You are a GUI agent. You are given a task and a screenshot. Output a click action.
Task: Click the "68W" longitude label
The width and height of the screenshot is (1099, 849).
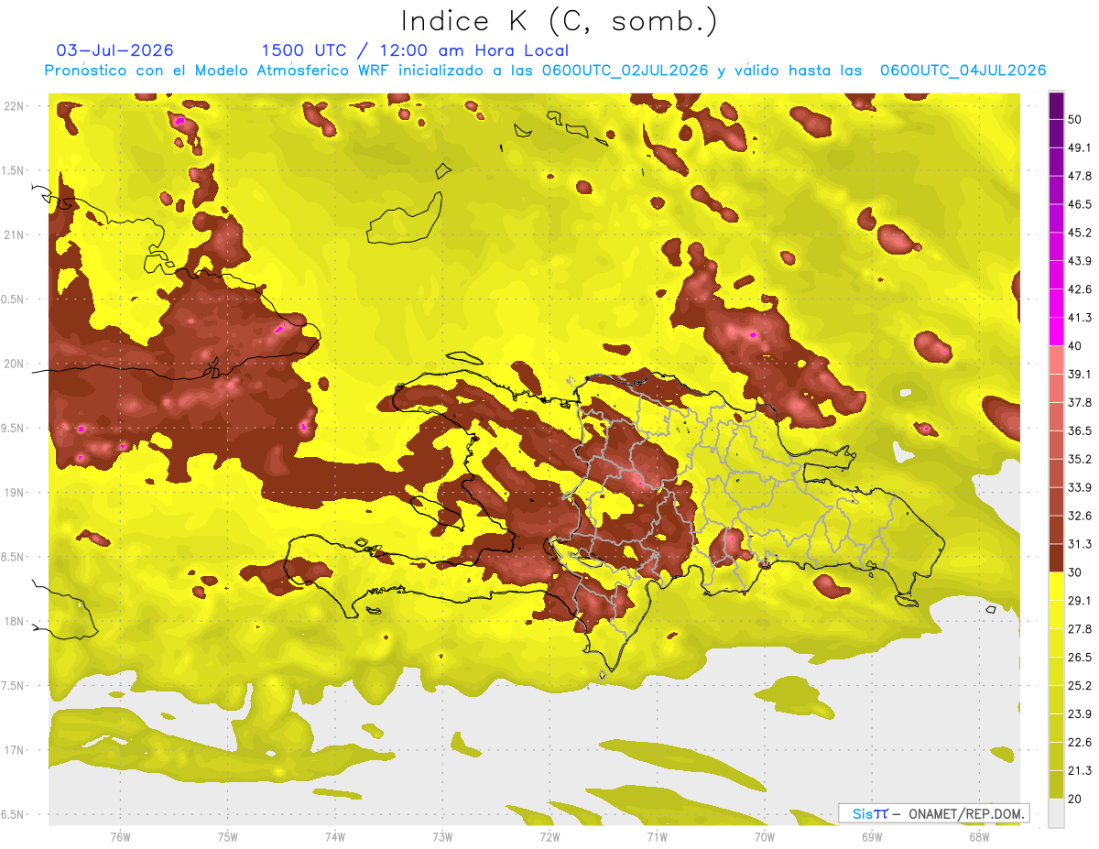pyautogui.click(x=979, y=836)
